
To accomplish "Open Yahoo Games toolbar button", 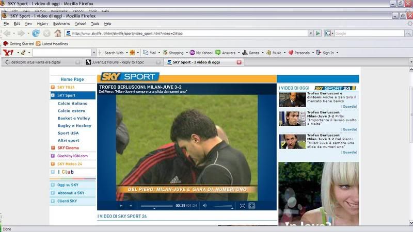I will [x=251, y=53].
